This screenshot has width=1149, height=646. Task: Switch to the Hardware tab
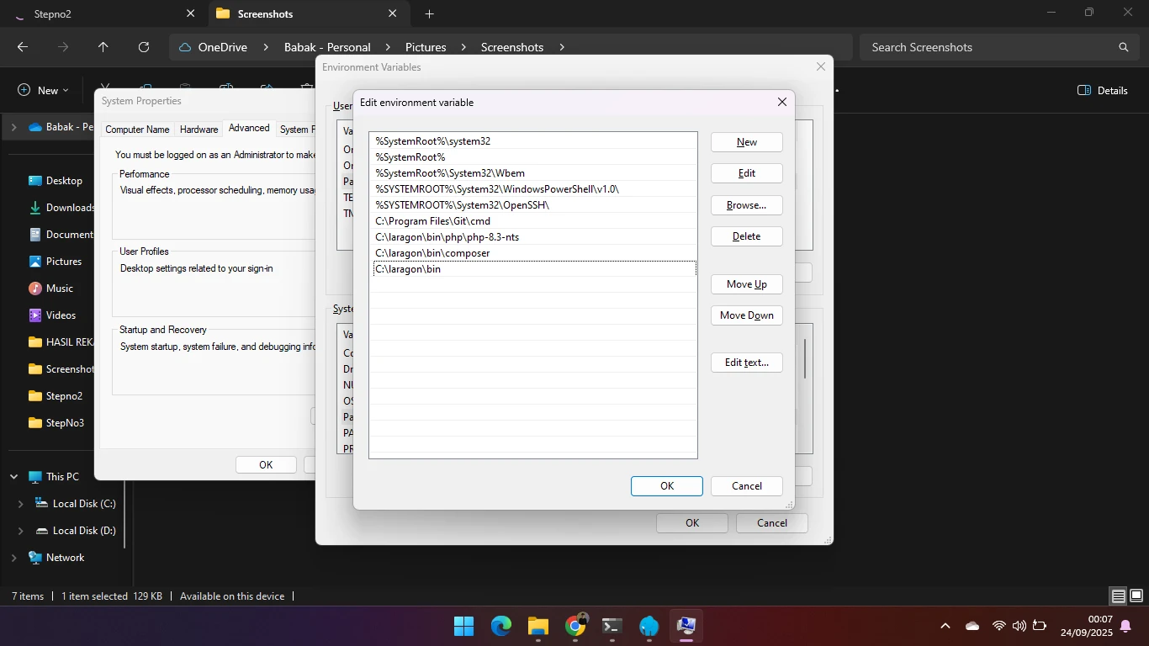point(199,130)
